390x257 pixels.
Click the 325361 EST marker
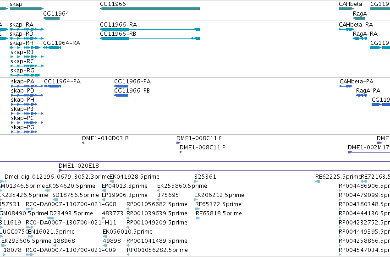pyautogui.click(x=196, y=181)
